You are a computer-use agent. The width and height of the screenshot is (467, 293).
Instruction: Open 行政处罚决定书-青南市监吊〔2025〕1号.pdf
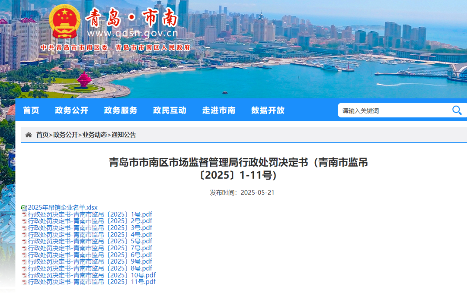click(x=90, y=214)
